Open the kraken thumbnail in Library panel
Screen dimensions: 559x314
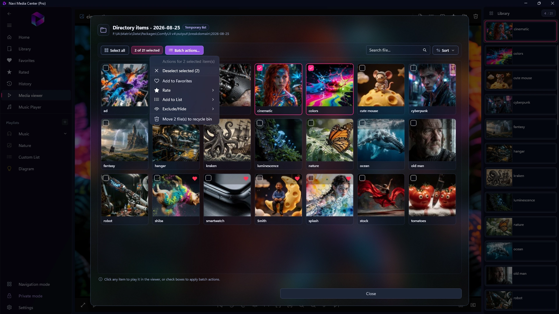point(499,178)
